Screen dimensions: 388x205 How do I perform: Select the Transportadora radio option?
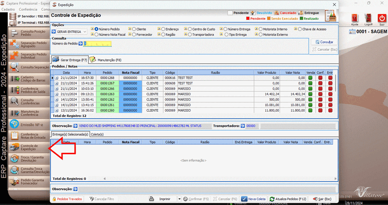tap(190, 34)
